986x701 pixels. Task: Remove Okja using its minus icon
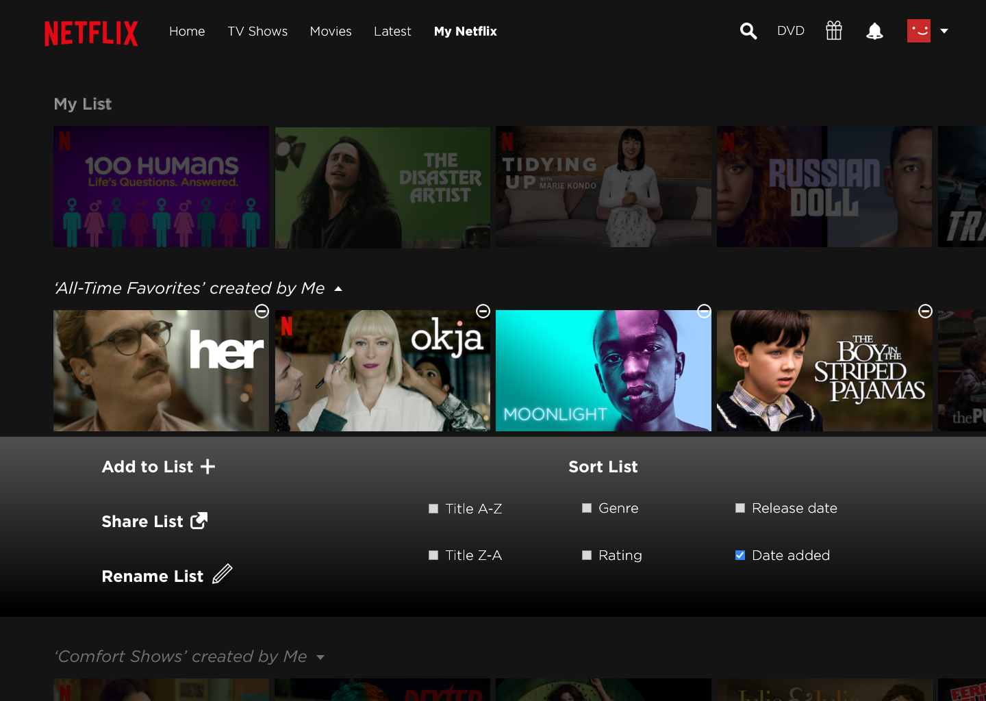483,311
